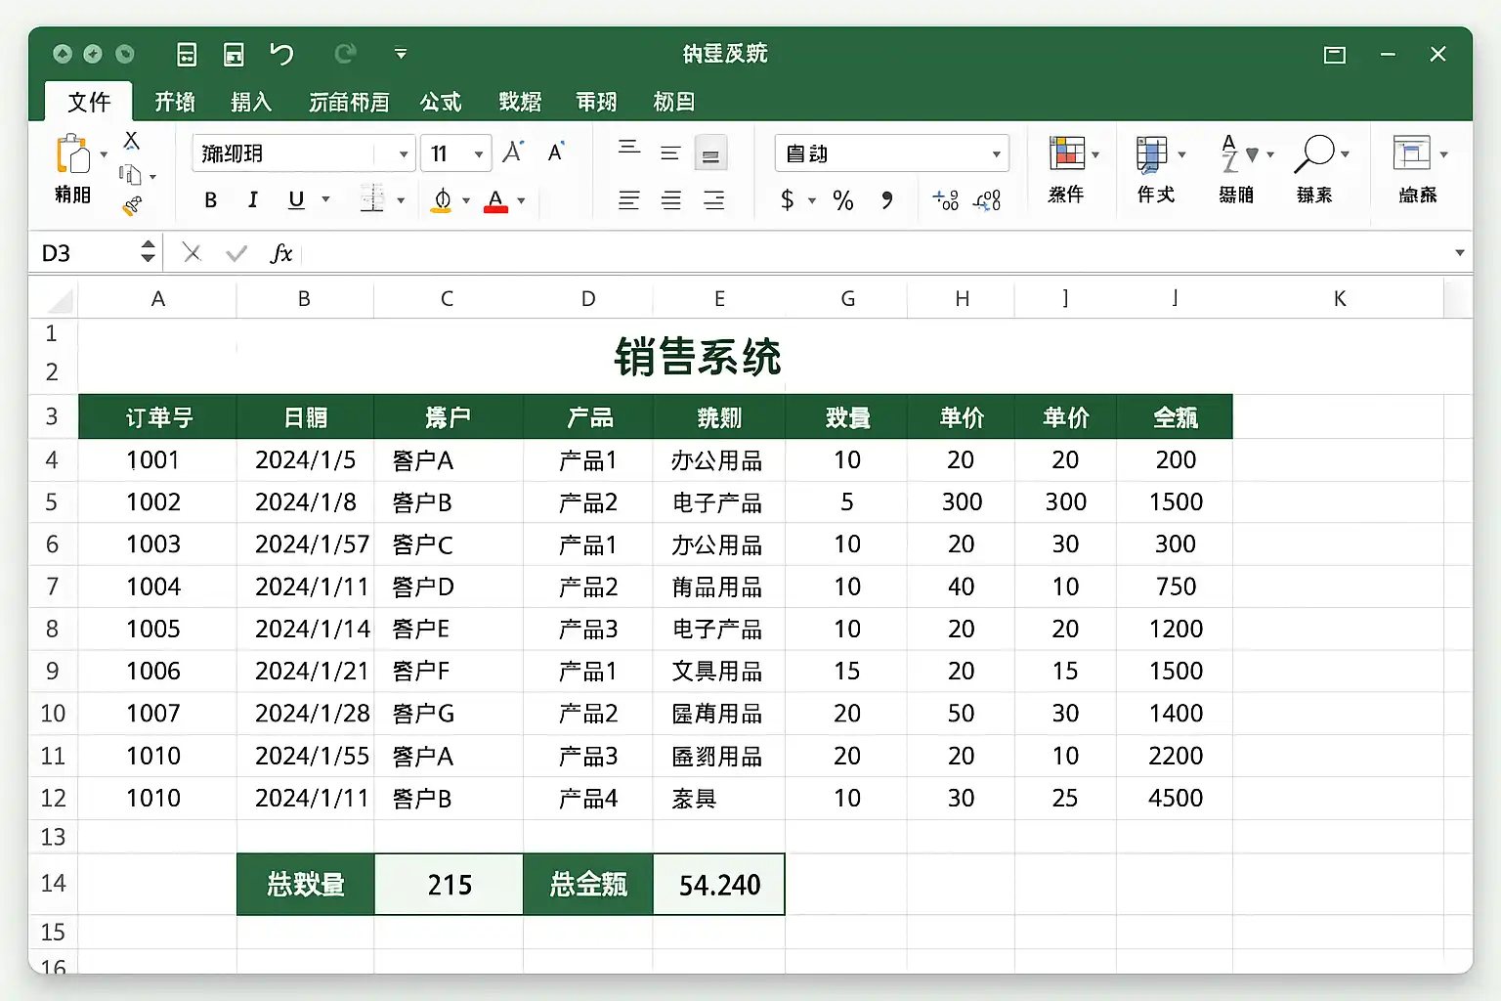Click the formula bar confirm checkmark
Viewport: 1501px width, 1001px height.
(236, 253)
